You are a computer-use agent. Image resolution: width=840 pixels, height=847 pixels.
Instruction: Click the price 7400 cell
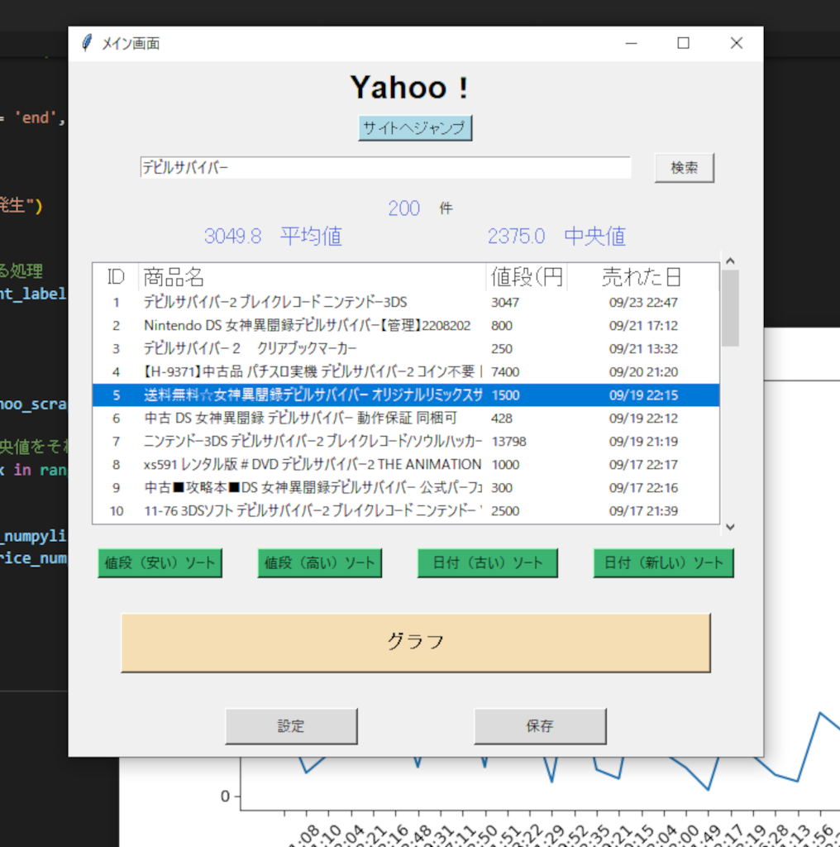505,372
